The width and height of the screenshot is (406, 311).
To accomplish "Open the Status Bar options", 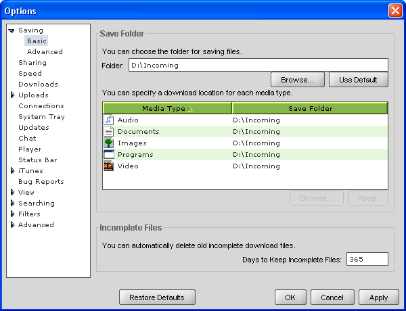I will click(x=38, y=160).
